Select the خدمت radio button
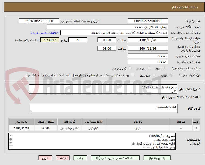The image size is (205, 165). 149,68
